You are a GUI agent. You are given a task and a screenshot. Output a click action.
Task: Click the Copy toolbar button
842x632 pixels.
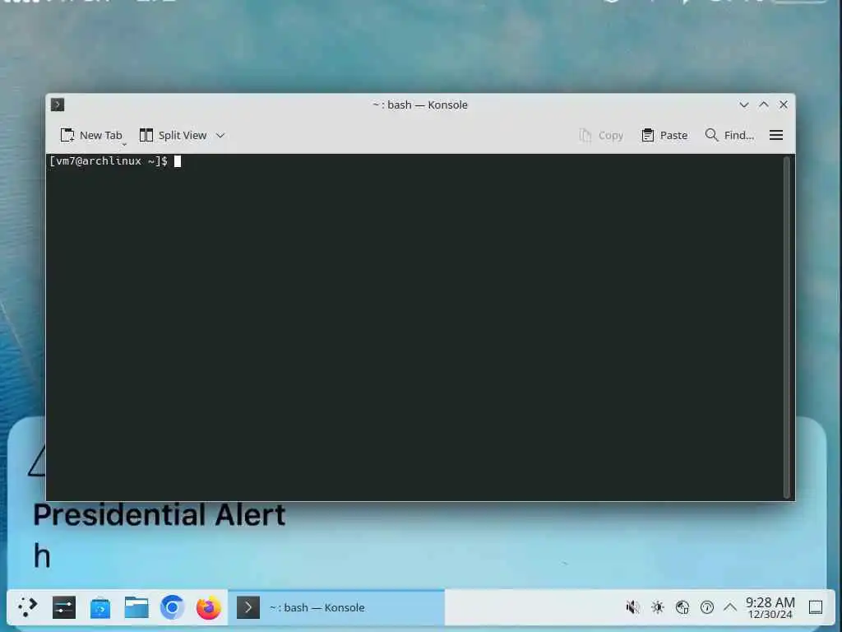[601, 136]
